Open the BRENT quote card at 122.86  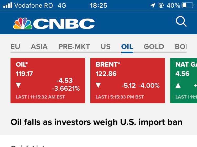(128, 80)
